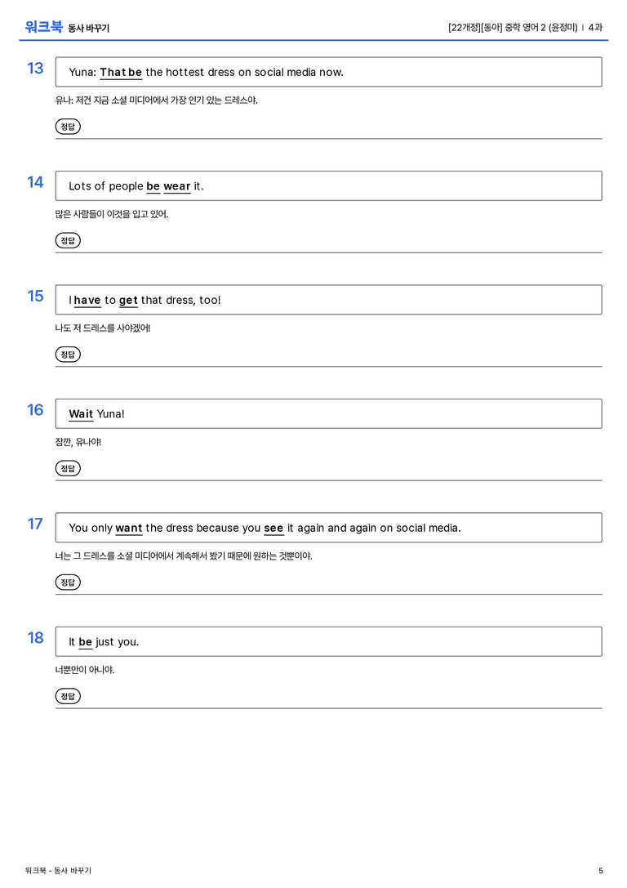
Task: Click the underlined word 'get'
Action: click(128, 301)
